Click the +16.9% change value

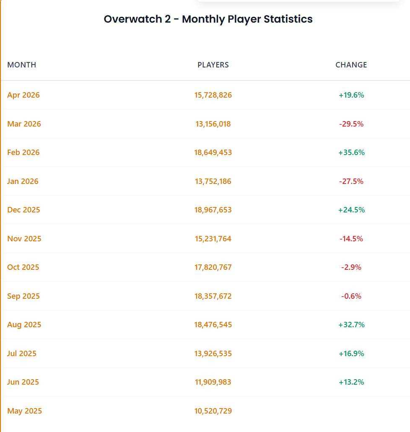tap(351, 354)
